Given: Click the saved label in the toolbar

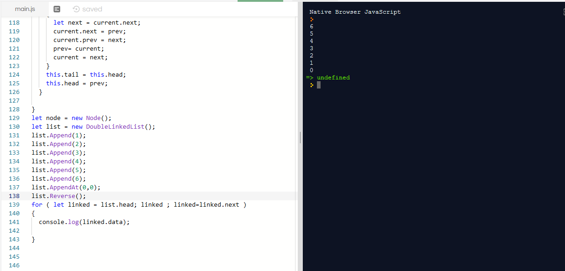Looking at the screenshot, I should pos(92,8).
